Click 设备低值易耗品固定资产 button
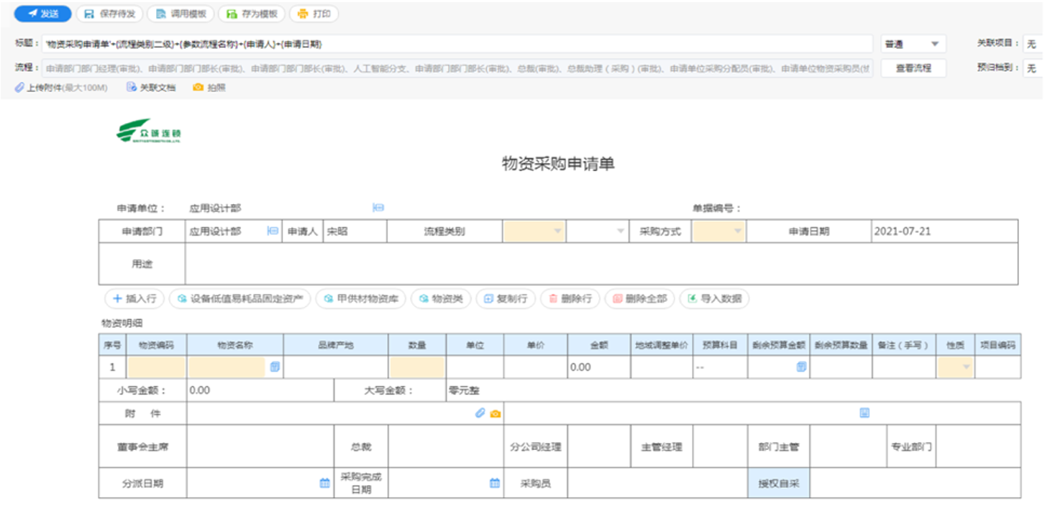Image resolution: width=1050 pixels, height=511 pixels. (x=239, y=299)
